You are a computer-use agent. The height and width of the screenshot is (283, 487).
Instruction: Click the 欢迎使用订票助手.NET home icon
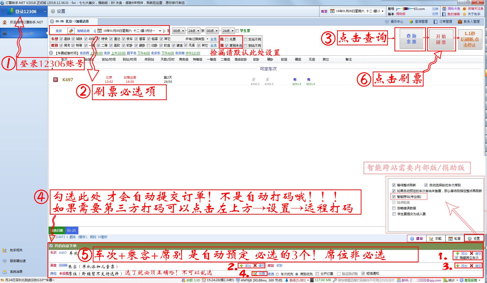pos(5,22)
